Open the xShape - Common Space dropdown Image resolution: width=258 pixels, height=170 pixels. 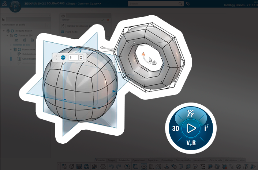click(100, 4)
